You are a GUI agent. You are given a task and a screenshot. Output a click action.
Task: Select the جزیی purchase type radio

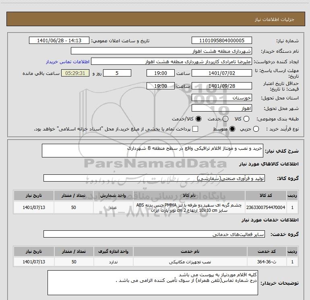[256, 129]
